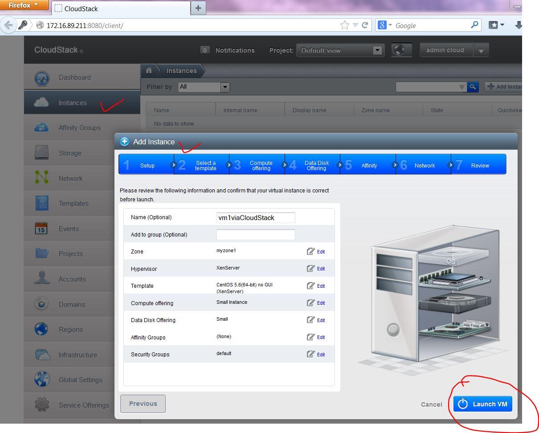This screenshot has height=433, width=539.
Task: Click the Projects folder icon in sidebar
Action: tap(42, 253)
